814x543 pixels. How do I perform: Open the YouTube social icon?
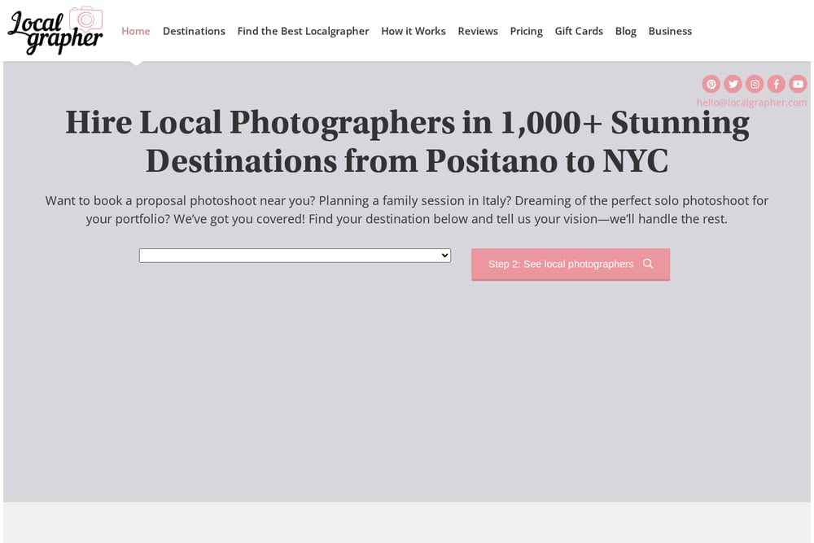[798, 84]
